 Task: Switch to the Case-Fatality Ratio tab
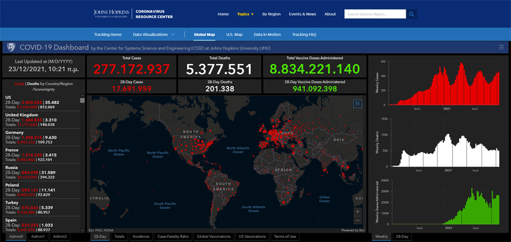[172, 236]
